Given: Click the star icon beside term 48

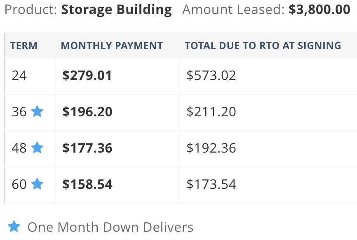Looking at the screenshot, I should click(37, 148).
